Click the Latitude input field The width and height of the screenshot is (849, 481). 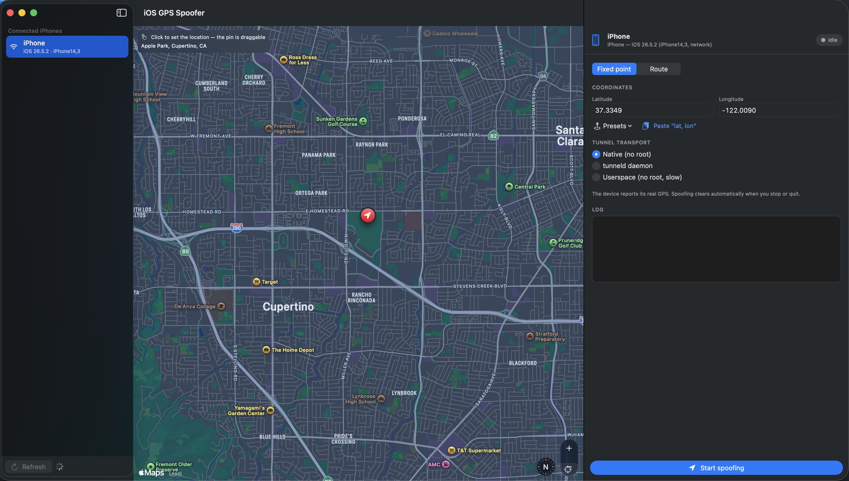(653, 110)
